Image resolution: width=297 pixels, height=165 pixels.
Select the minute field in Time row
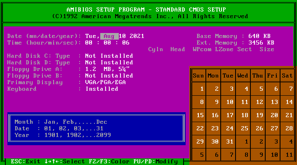coord(107,42)
